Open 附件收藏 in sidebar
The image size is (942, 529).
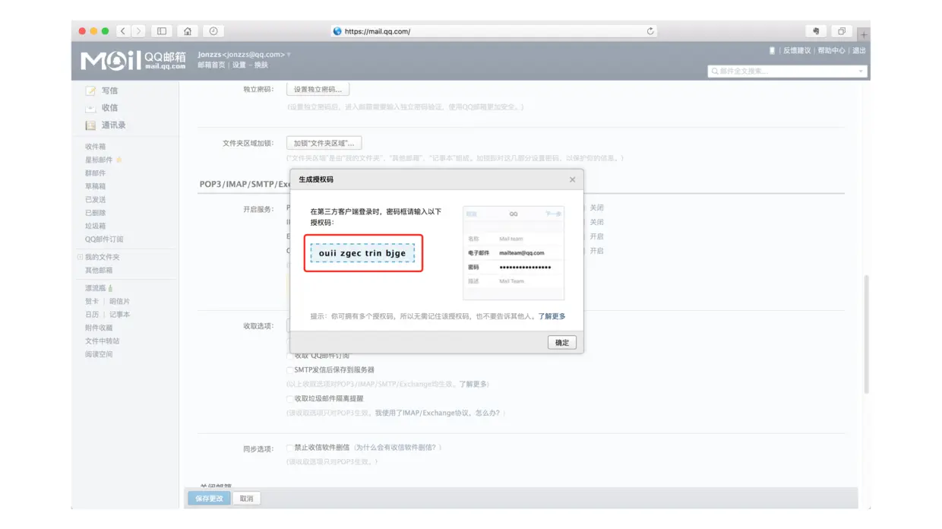click(x=99, y=328)
